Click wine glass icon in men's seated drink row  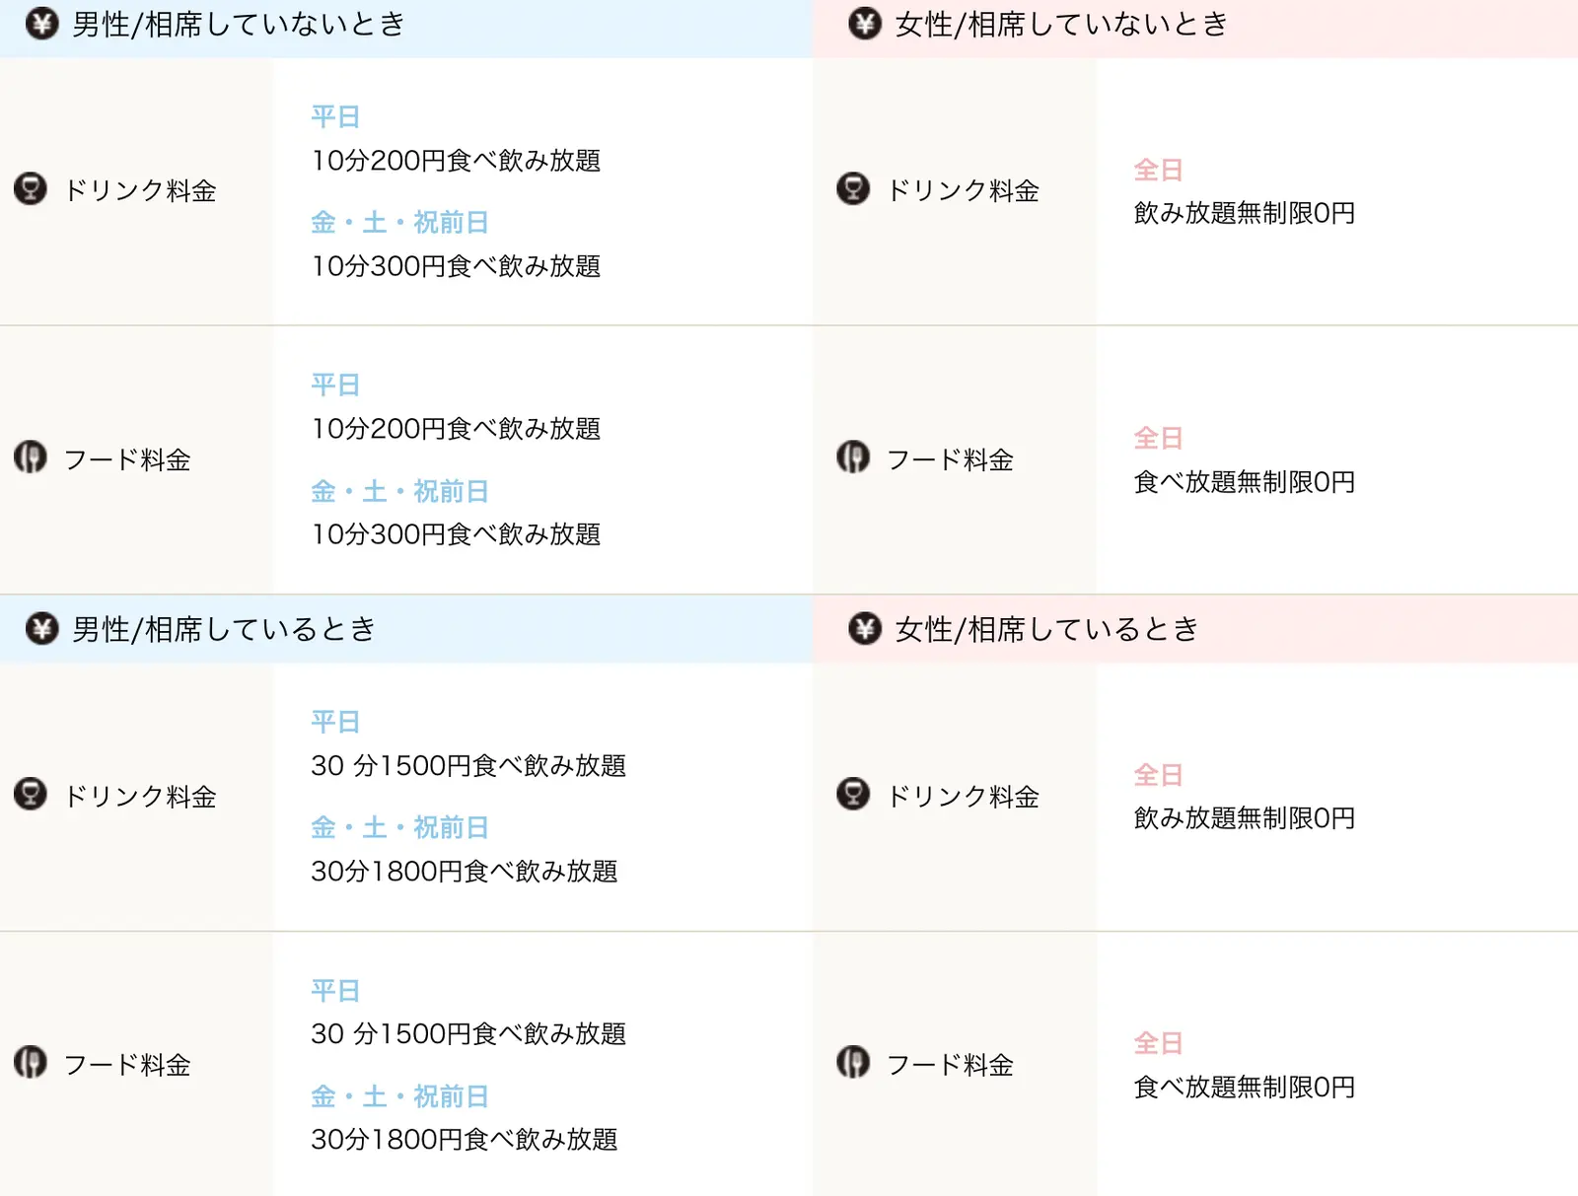[31, 794]
